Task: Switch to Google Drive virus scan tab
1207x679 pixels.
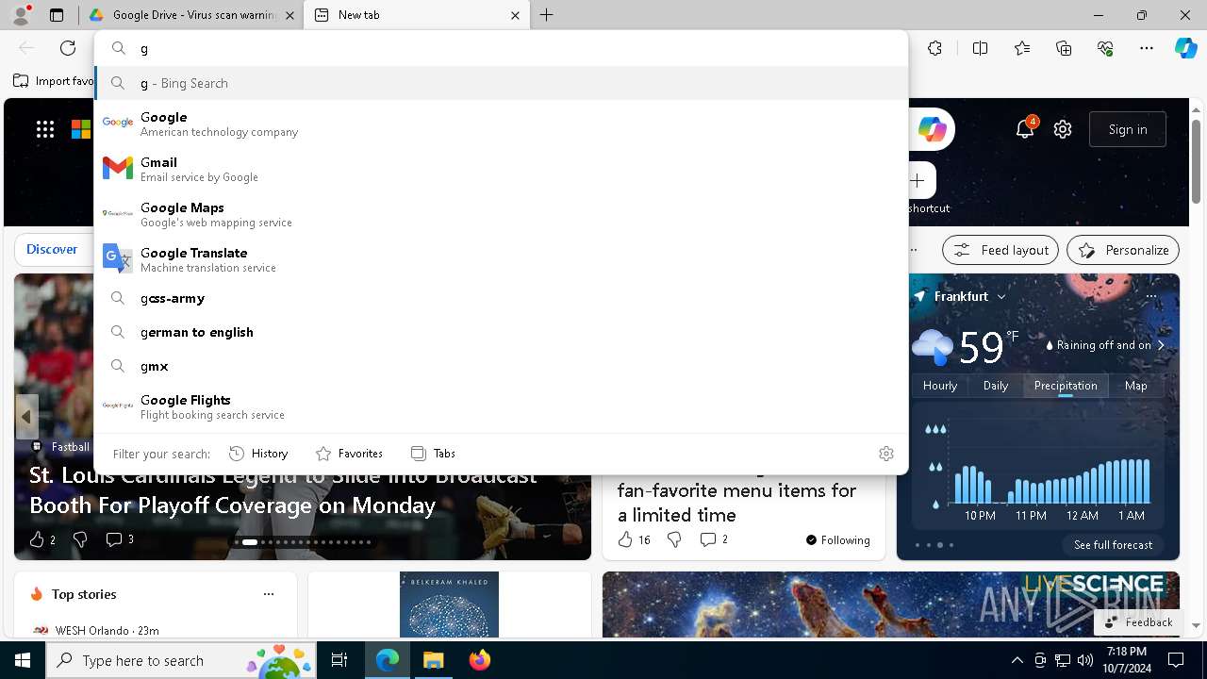Action: pos(192,15)
